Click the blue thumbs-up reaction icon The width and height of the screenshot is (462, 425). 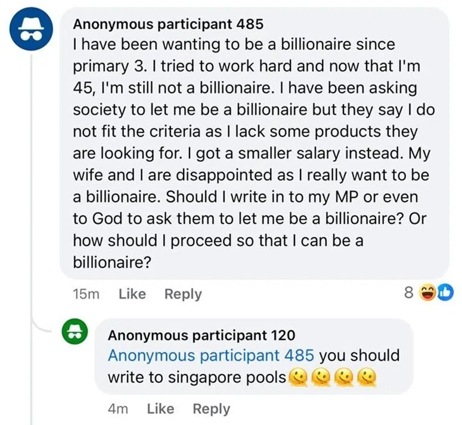click(438, 293)
